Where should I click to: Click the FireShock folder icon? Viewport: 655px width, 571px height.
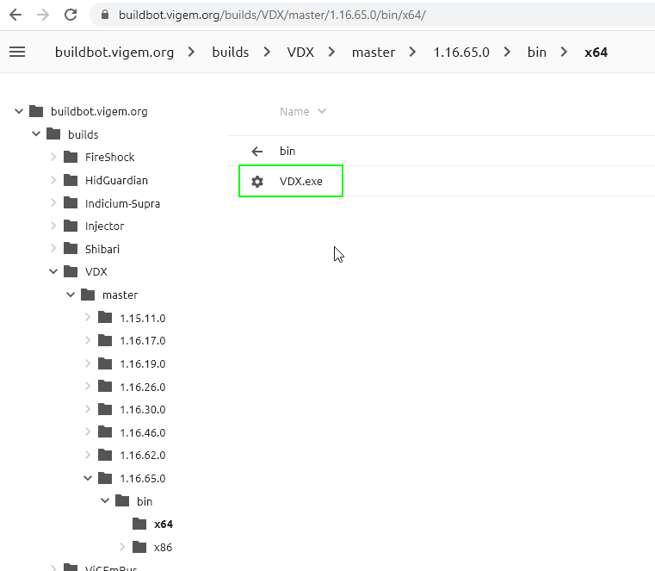(71, 157)
